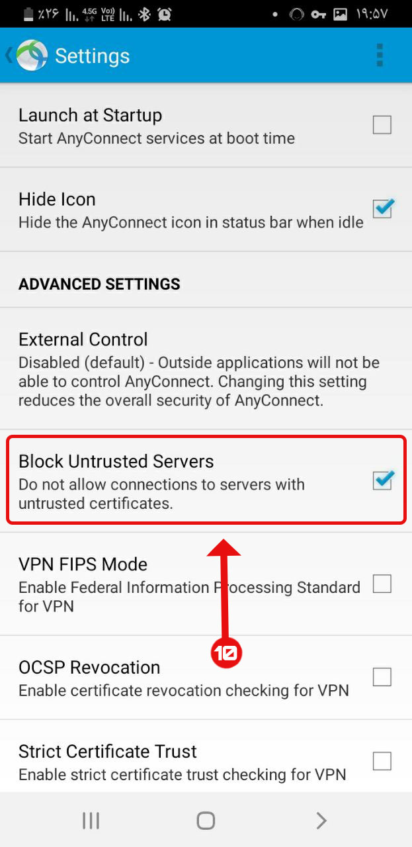The image size is (412, 847).
Task: Tap the back chevron beside the logo
Action: coord(9,55)
